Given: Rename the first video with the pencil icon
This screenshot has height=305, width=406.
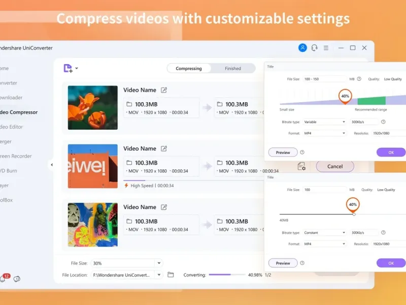Looking at the screenshot, I should click(164, 89).
